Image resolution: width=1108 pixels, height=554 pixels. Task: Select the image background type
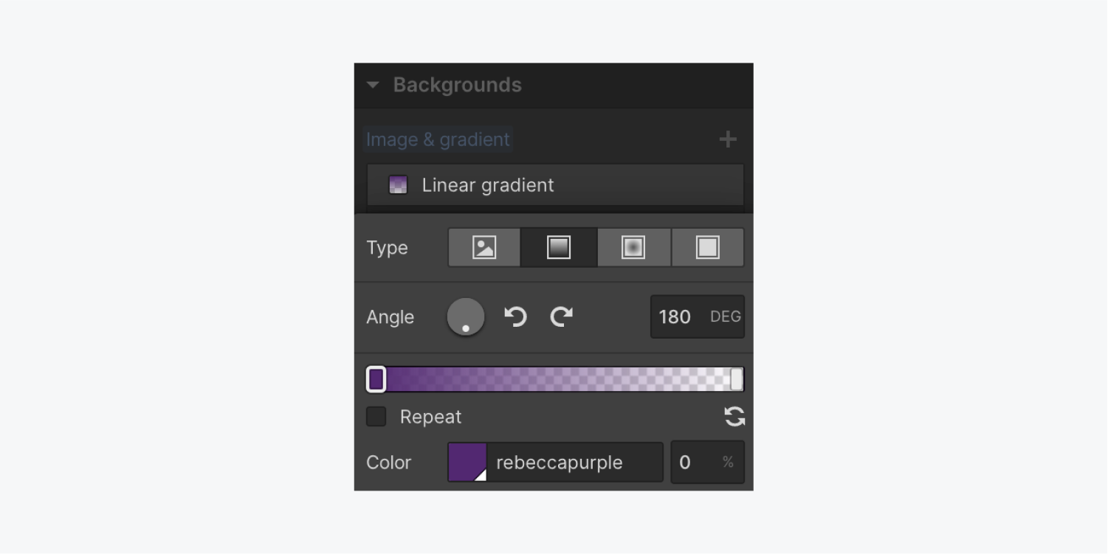tap(484, 247)
